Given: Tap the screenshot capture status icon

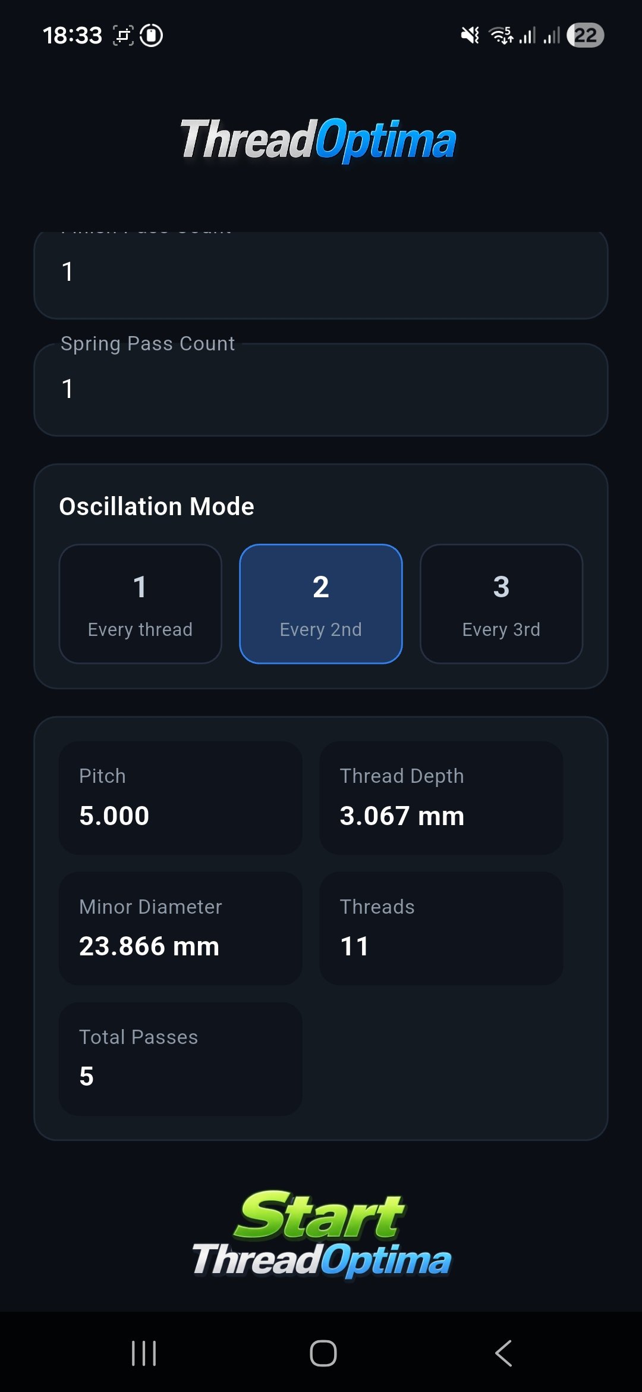Looking at the screenshot, I should tap(123, 36).
